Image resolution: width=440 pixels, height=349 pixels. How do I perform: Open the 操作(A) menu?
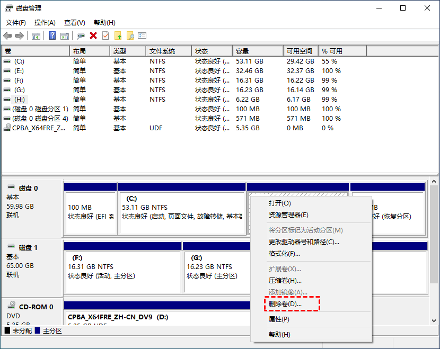click(45, 23)
